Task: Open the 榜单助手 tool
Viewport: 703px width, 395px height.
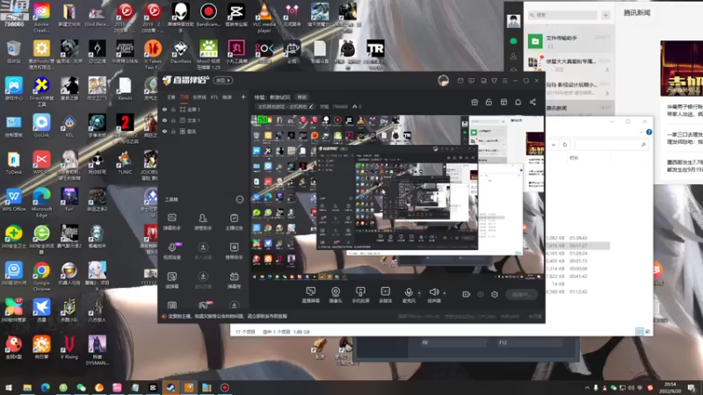Action: [x=234, y=251]
